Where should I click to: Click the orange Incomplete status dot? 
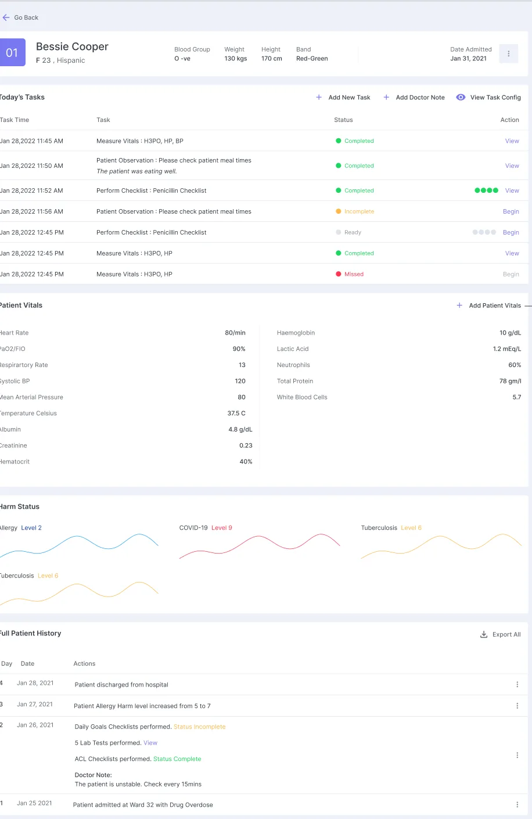coord(339,211)
